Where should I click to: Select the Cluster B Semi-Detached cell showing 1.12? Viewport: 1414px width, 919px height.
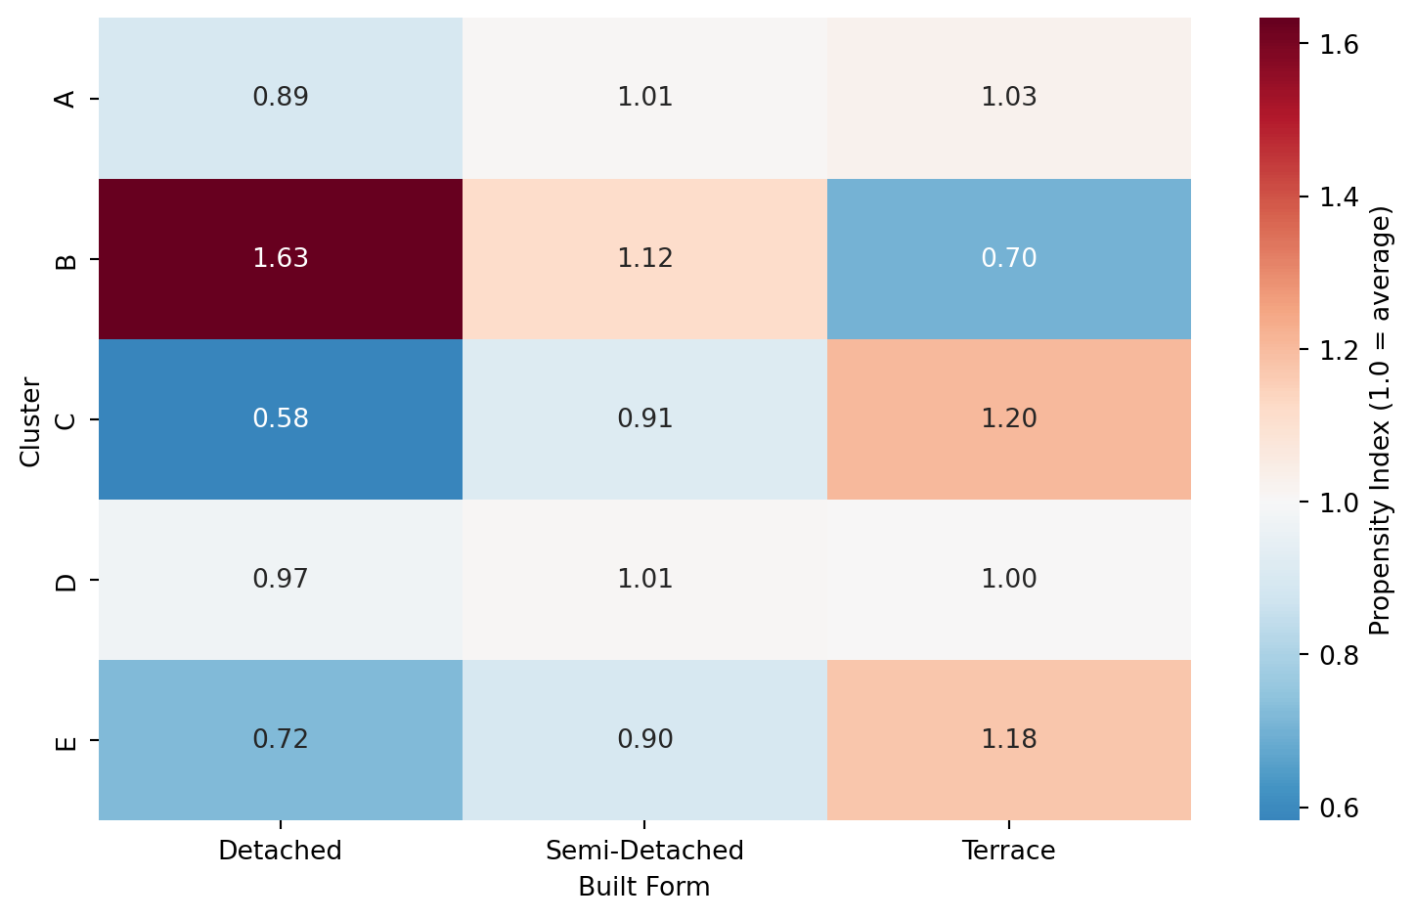pyautogui.click(x=644, y=258)
